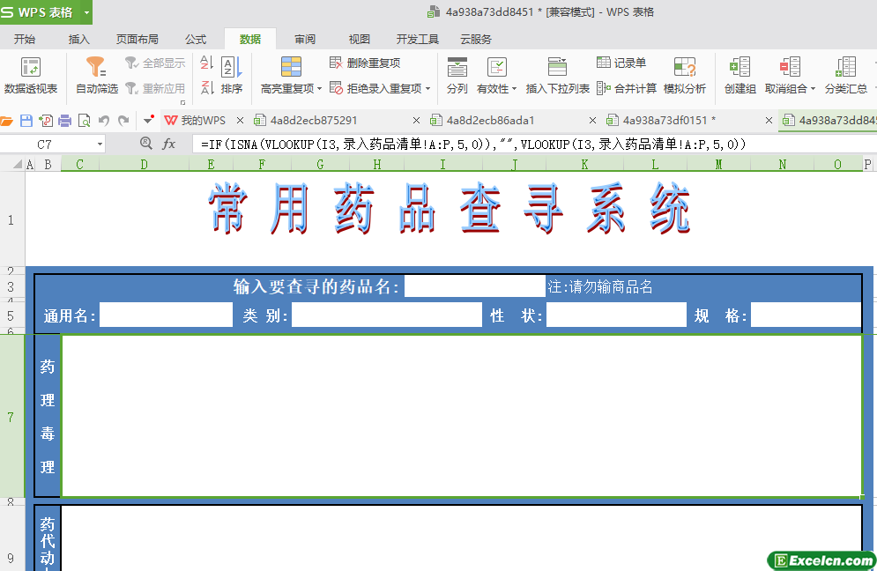Click 分类汇总 subtotal
877x571 pixels.
(x=845, y=76)
